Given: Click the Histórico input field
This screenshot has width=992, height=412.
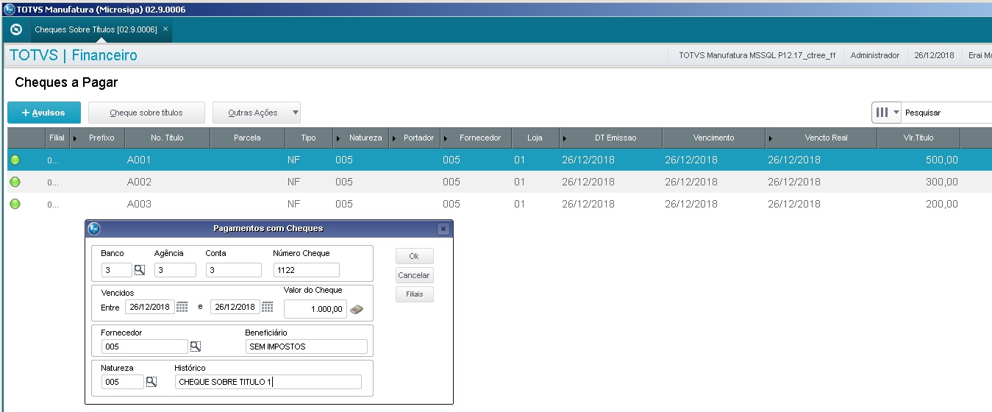Looking at the screenshot, I should [268, 382].
